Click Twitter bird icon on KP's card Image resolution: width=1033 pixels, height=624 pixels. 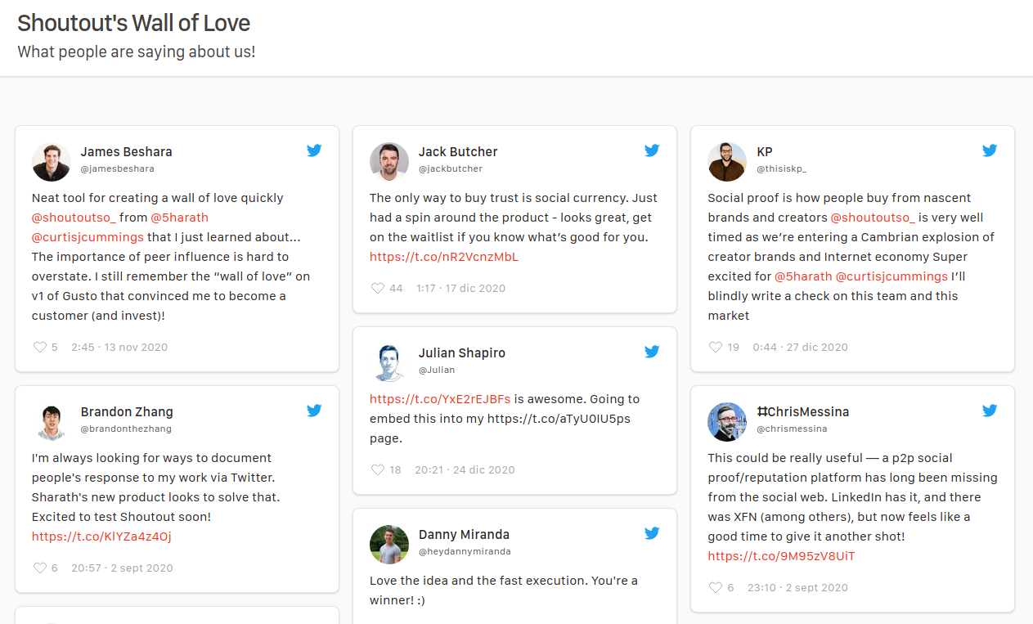(x=990, y=150)
